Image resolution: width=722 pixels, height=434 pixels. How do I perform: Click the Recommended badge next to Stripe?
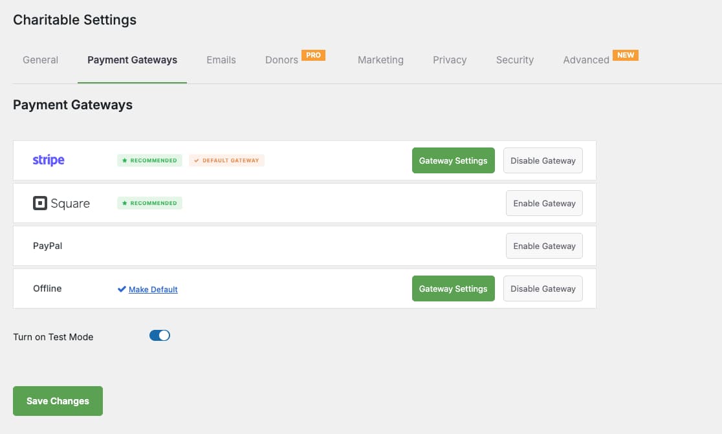pyautogui.click(x=149, y=160)
